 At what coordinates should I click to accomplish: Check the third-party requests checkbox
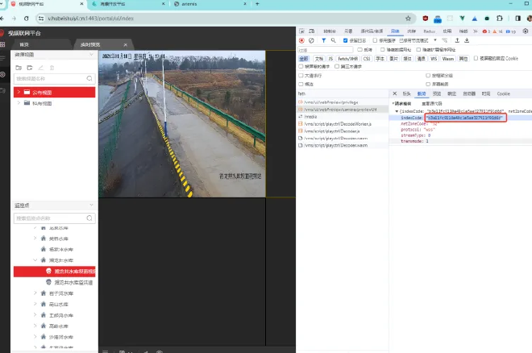[337, 66]
